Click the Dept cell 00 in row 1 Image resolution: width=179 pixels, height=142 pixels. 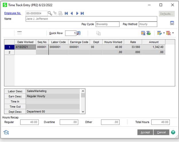pos(96,47)
